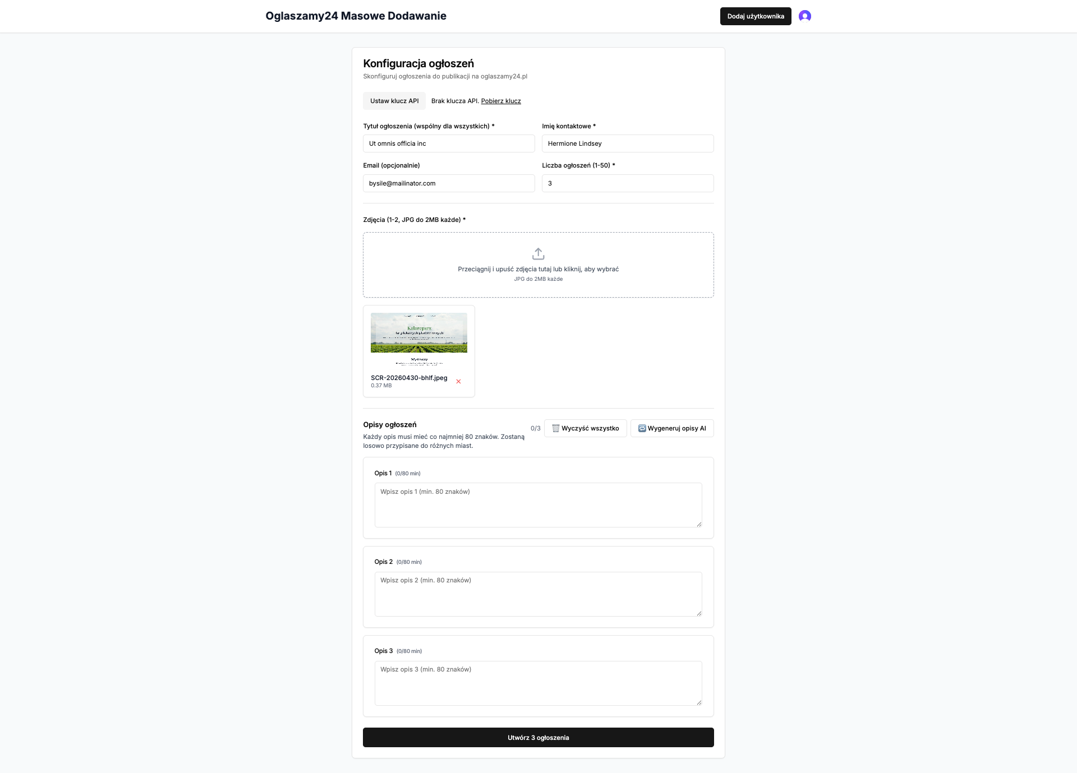Click Dodaj użytkownika button
The width and height of the screenshot is (1077, 773).
tap(756, 16)
